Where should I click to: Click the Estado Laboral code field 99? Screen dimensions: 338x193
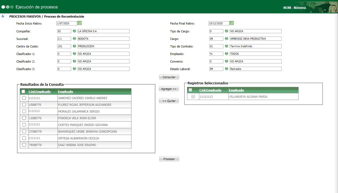click(x=216, y=69)
